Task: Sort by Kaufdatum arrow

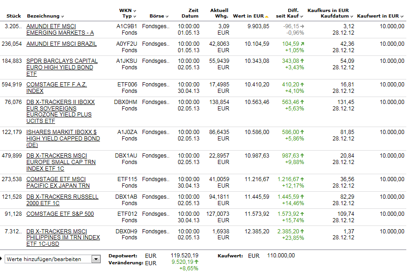Action: (351, 17)
